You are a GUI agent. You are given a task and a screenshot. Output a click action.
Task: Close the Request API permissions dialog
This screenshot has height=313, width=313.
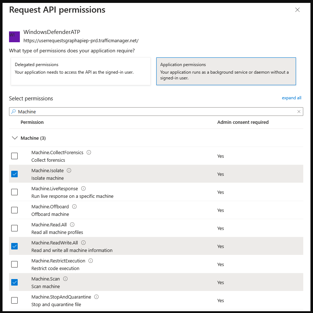coord(297,10)
